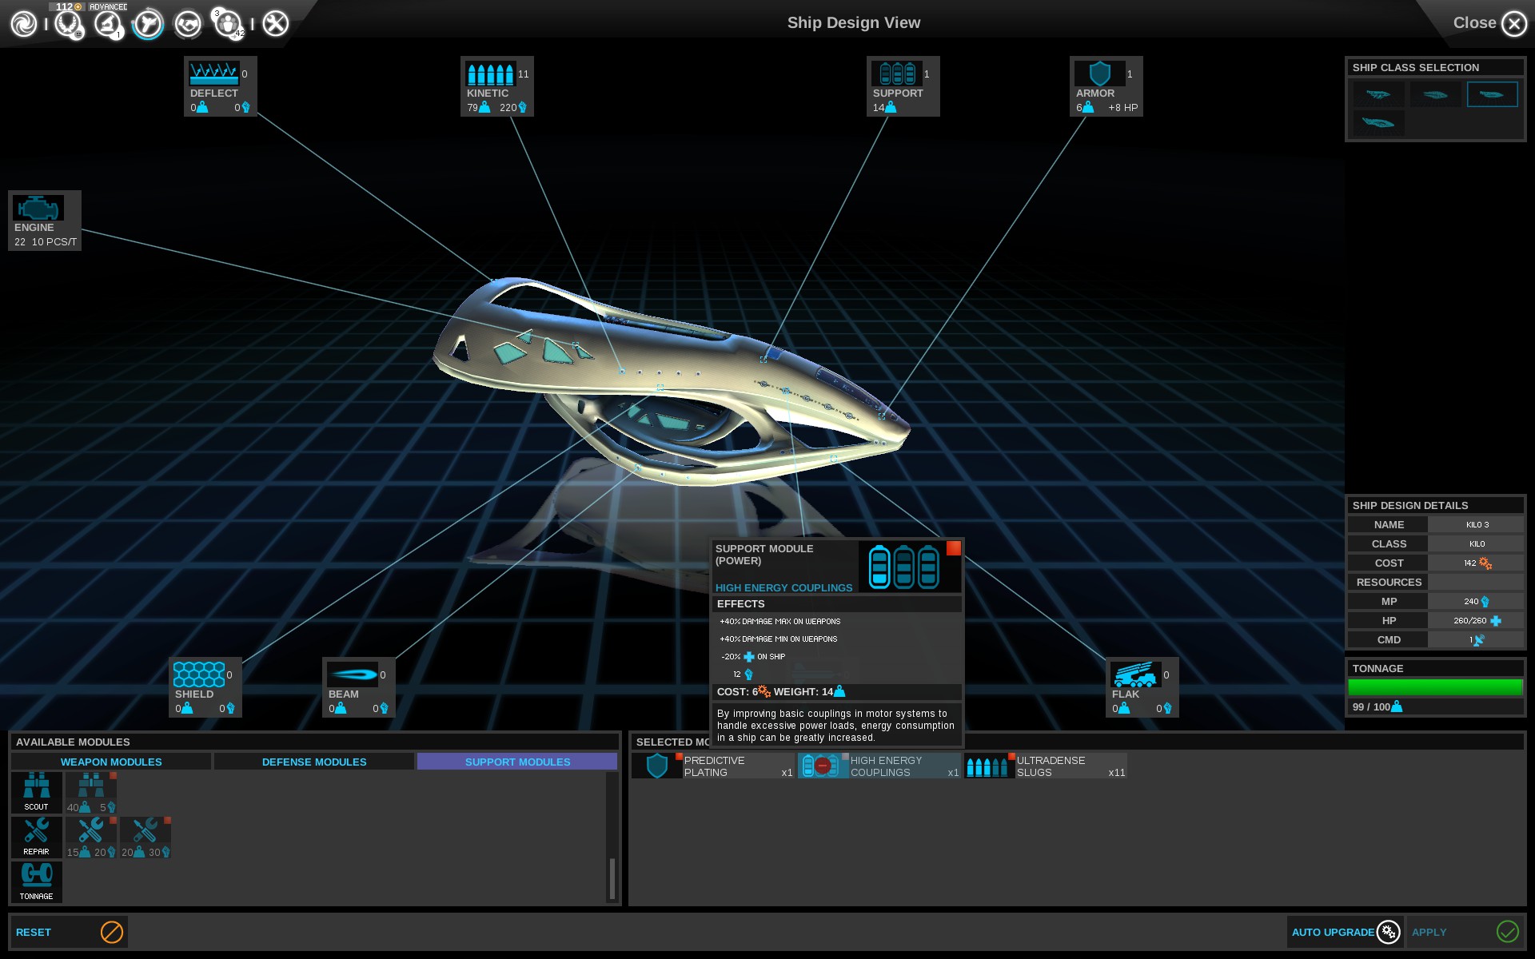The width and height of the screenshot is (1535, 959).
Task: Switch to Weapon Modules tab
Action: click(x=111, y=762)
